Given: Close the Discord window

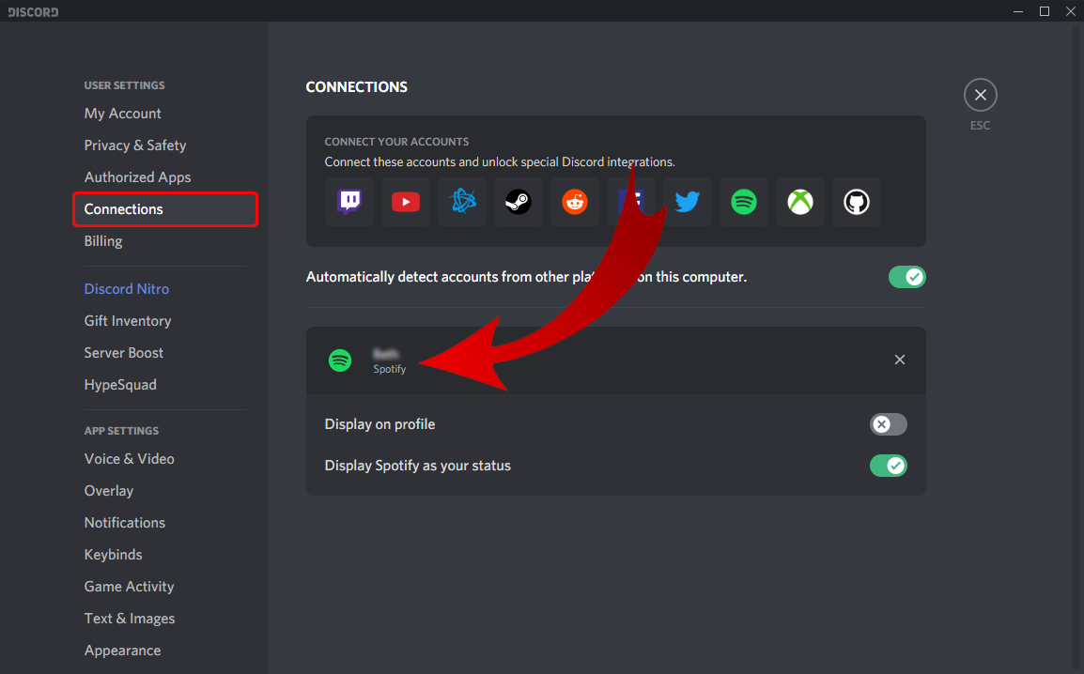Looking at the screenshot, I should (1071, 11).
